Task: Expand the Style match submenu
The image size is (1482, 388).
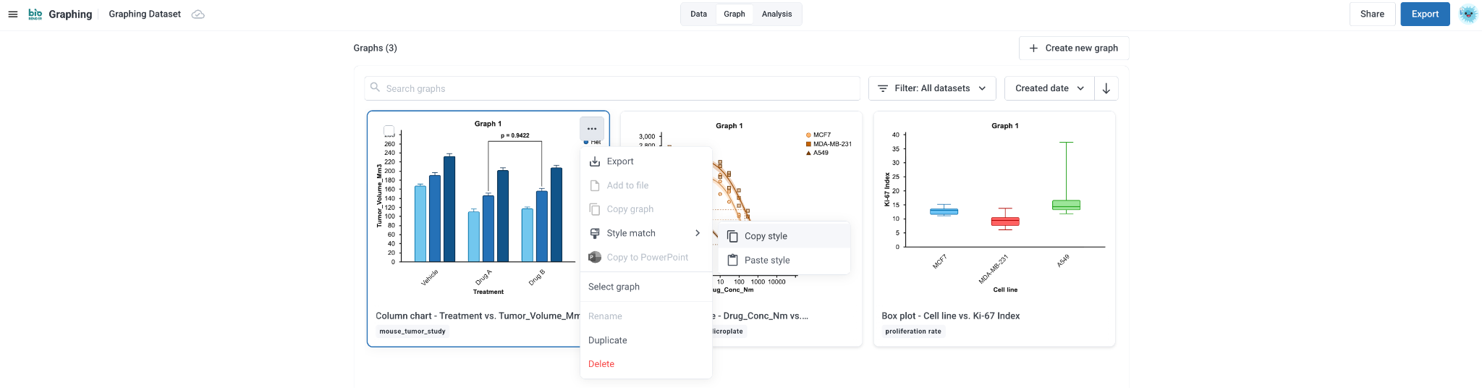Action: [x=645, y=233]
